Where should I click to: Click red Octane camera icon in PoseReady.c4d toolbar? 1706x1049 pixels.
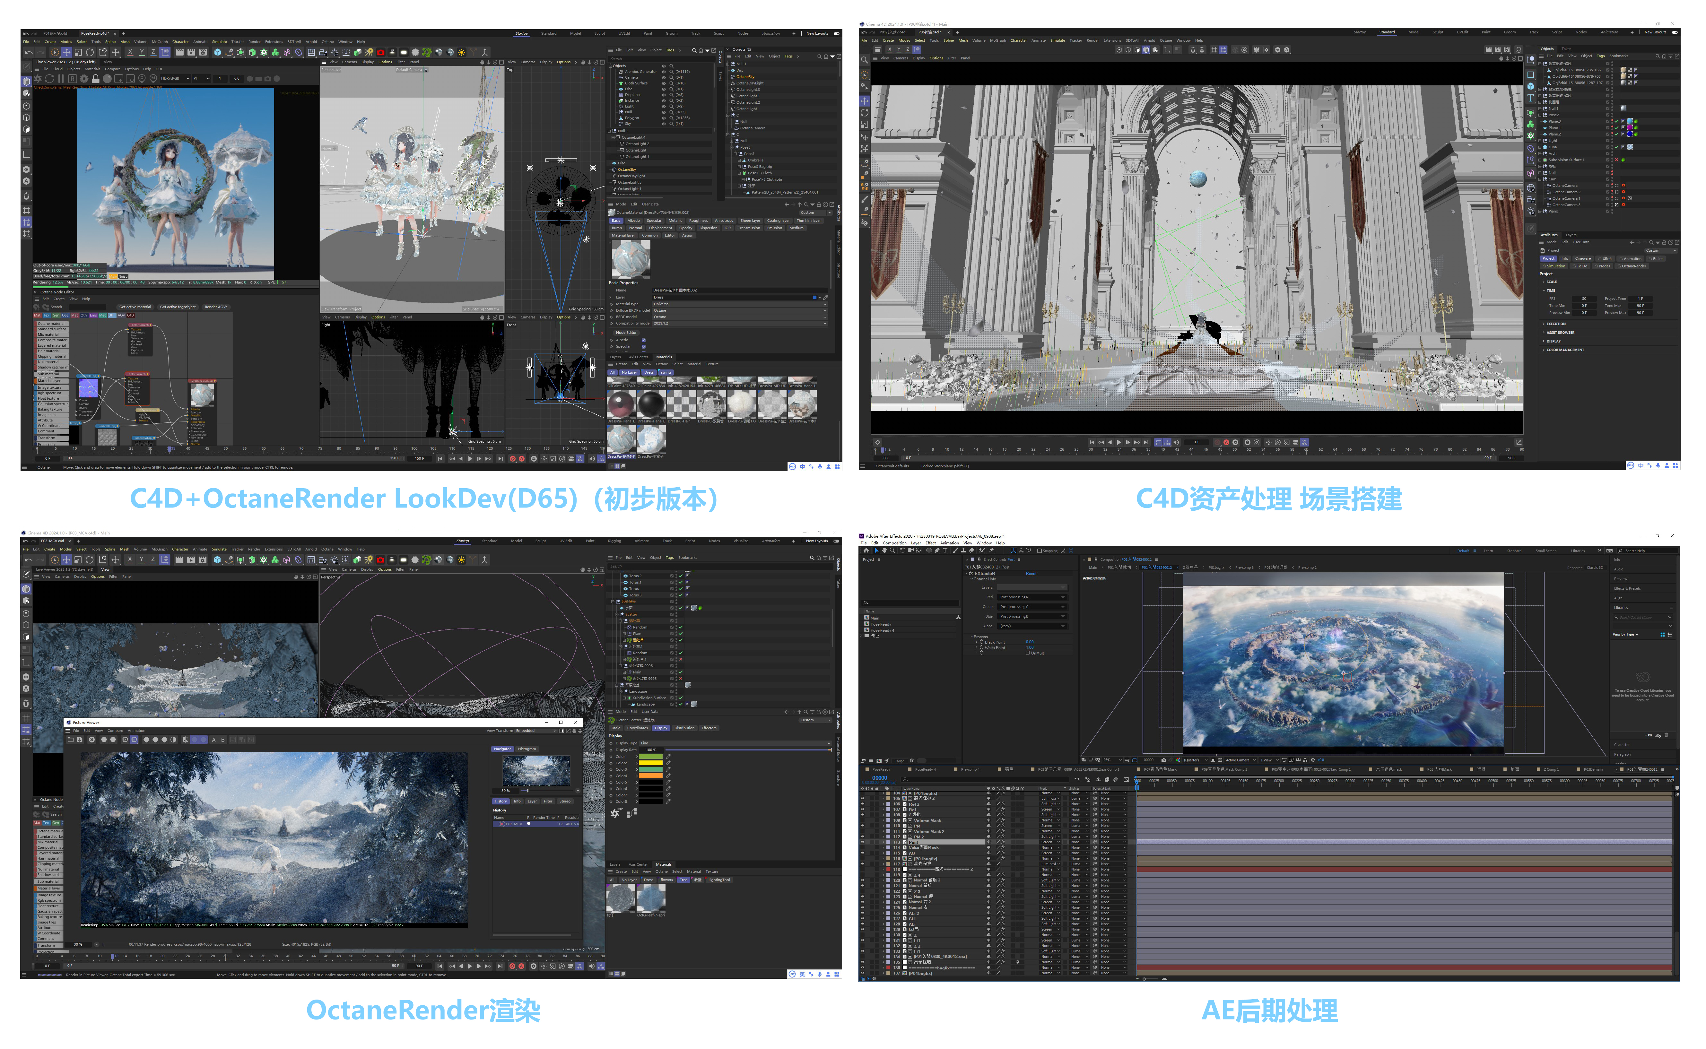381,53
